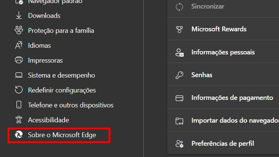Viewport: 279px width, 157px height.
Task: Click the phone icon next to Telefone
Action: pos(19,105)
